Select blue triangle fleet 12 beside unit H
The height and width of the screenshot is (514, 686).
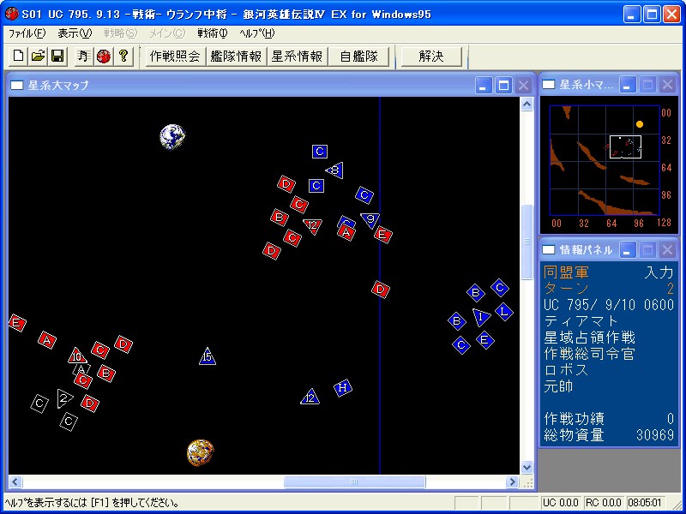[x=310, y=397]
